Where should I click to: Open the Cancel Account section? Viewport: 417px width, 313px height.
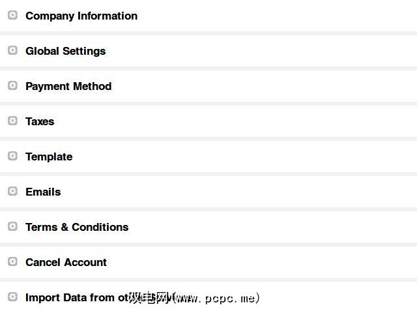click(x=66, y=262)
